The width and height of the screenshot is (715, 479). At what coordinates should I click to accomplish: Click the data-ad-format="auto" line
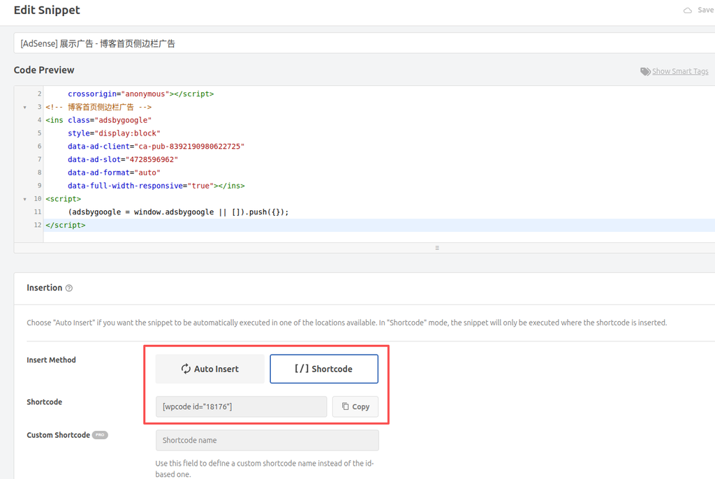[x=114, y=173]
